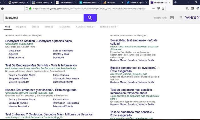
Task: Select the Respuestas search tab
Action: 64,27
